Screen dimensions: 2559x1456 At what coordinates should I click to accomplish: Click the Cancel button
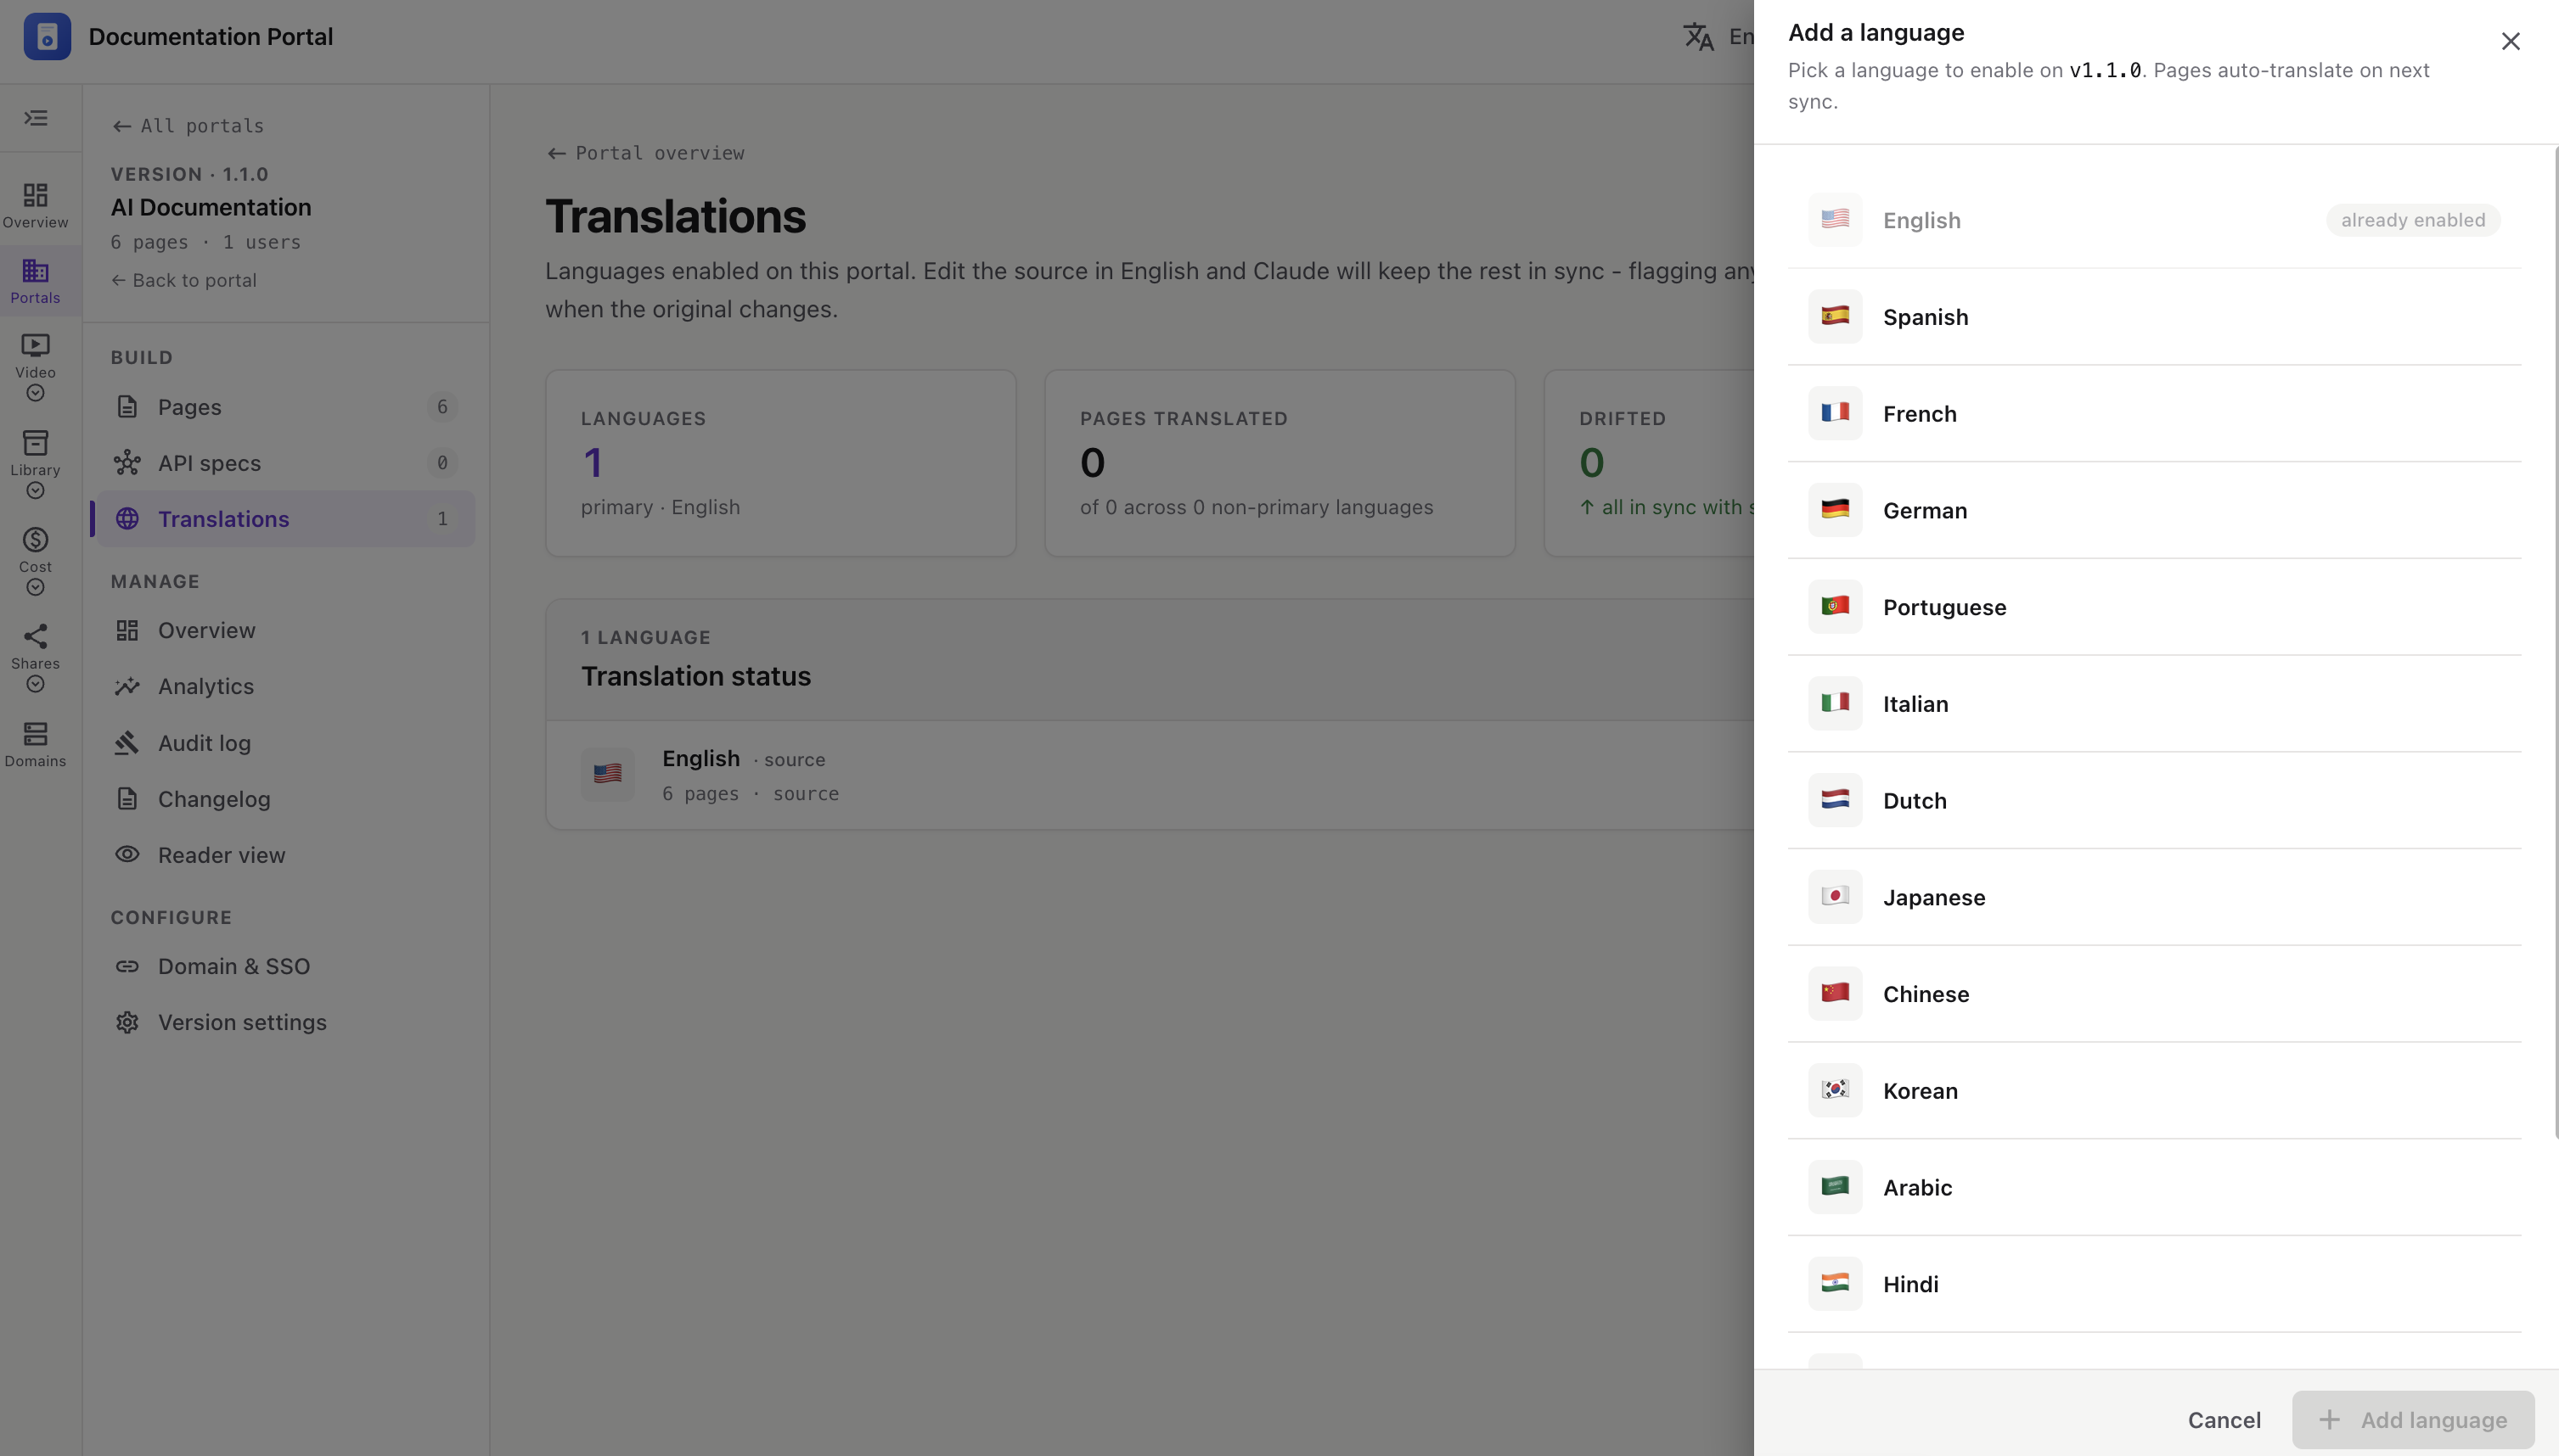point(2224,1420)
